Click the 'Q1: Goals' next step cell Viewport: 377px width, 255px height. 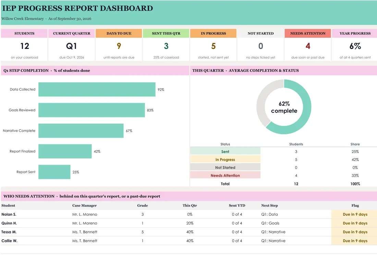270,223
